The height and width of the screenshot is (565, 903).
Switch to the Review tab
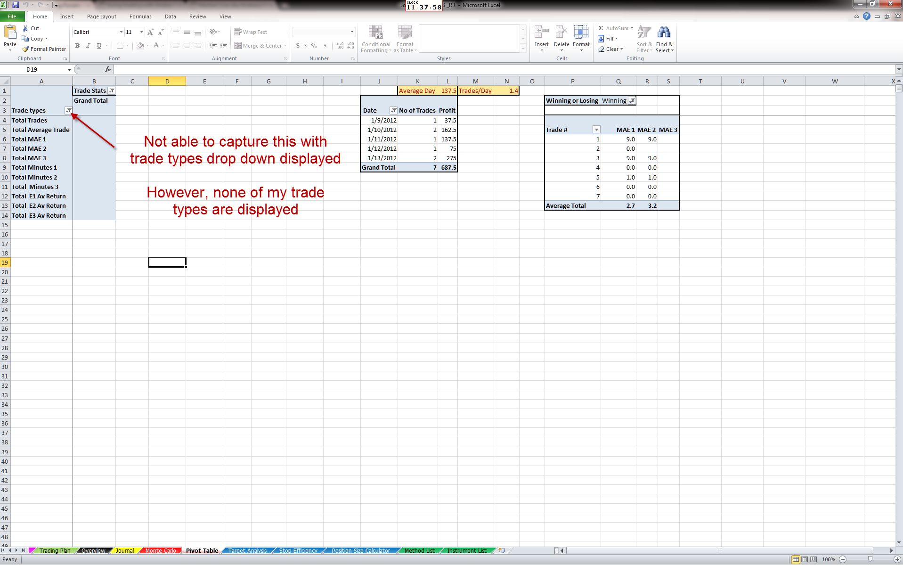(x=197, y=16)
